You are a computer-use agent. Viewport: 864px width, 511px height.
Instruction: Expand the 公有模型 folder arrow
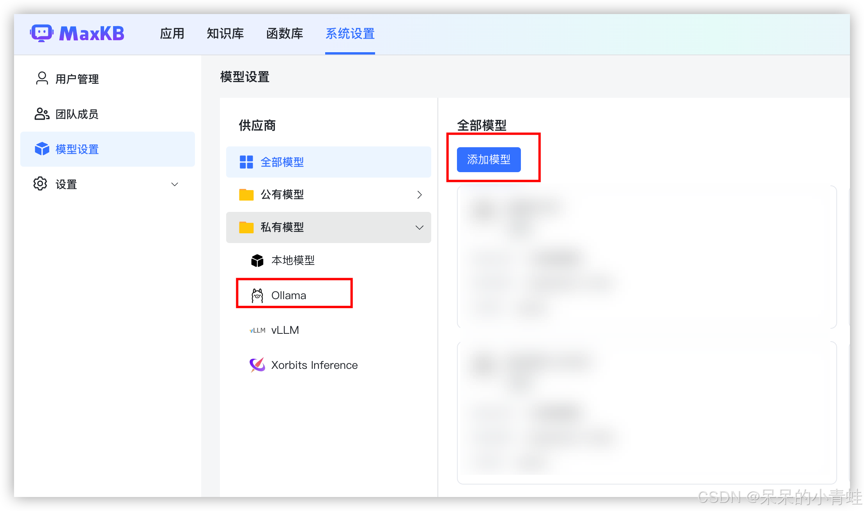[420, 195]
